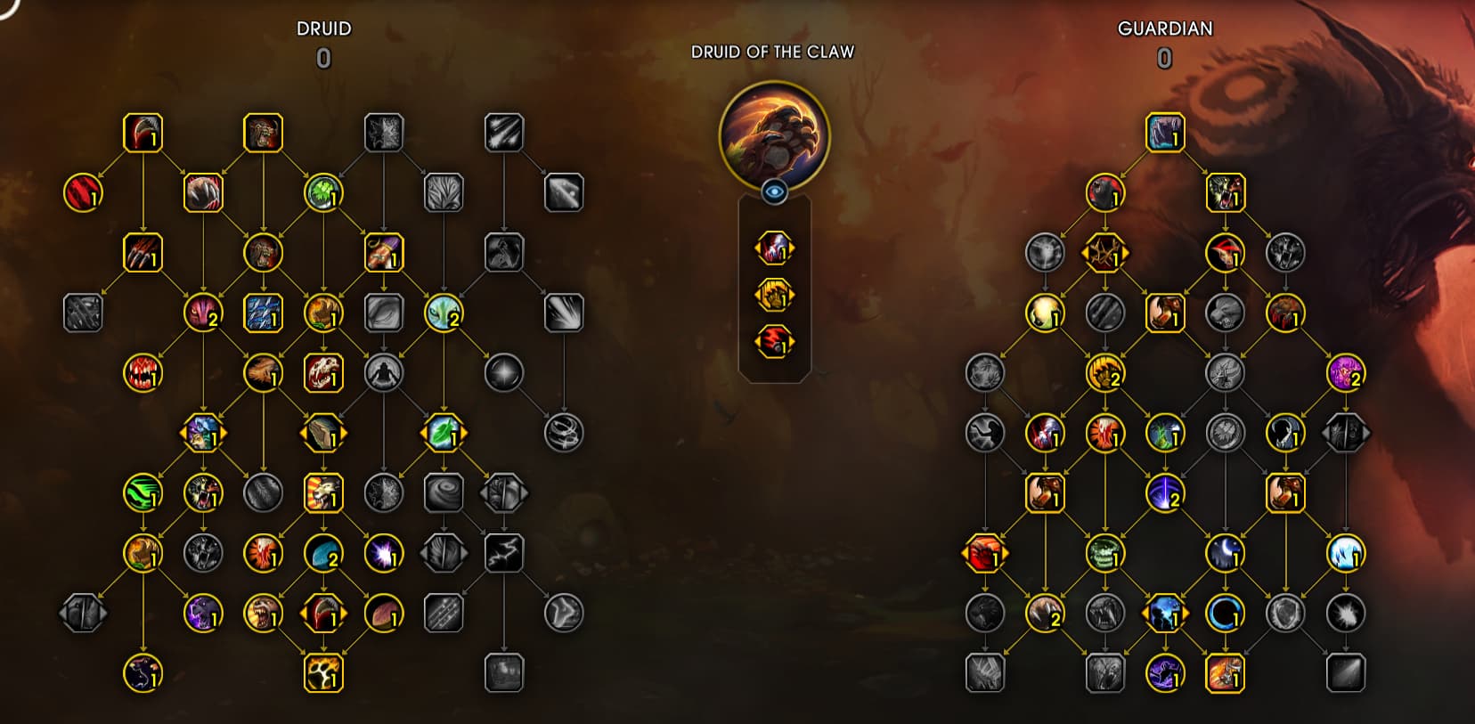
Task: Select the green ogre face Guardian talent
Action: coord(1104,553)
